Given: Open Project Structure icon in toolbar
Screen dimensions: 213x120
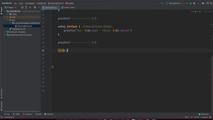Looking at the screenshot, I should click(203, 3).
